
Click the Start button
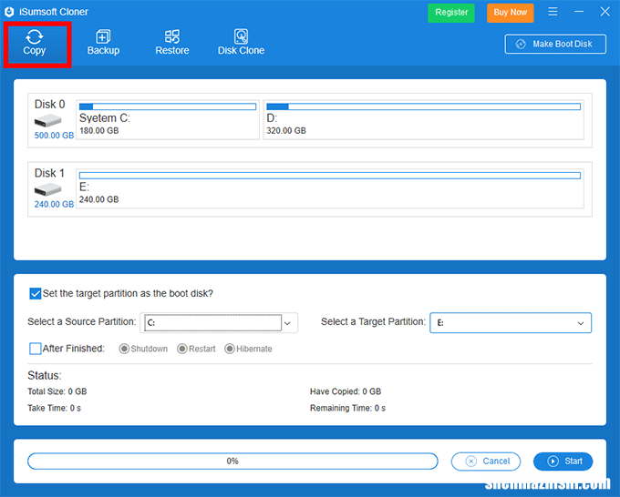click(563, 461)
